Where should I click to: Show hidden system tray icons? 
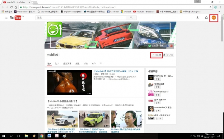(191, 136)
